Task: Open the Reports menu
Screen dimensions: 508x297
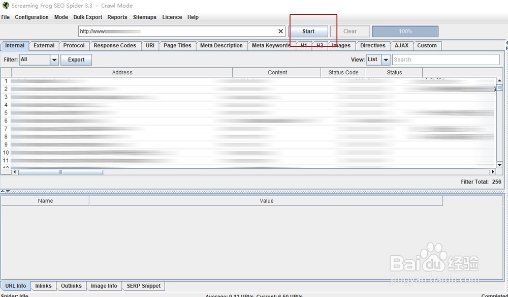Action: point(117,17)
